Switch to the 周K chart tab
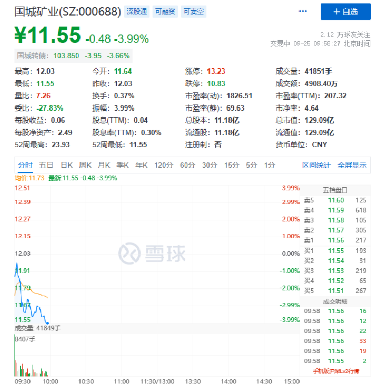The width and height of the screenshot is (379, 388). tap(85, 165)
